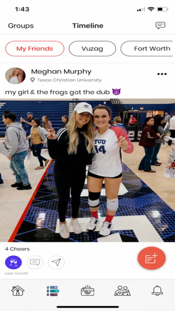Screen dimensions: 175x311
Task: Tap Meghan Murphy's profile picture
Action: tap(15, 76)
